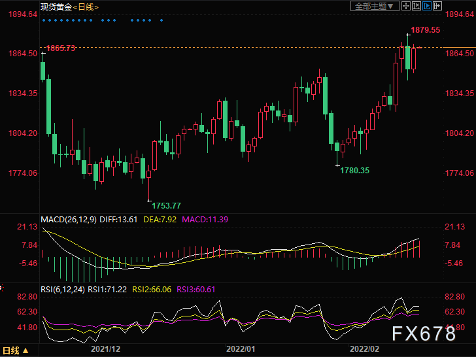The height and width of the screenshot is (357, 476).
Task: Select the MACD(26,12,9) indicator label
Action: click(x=69, y=220)
